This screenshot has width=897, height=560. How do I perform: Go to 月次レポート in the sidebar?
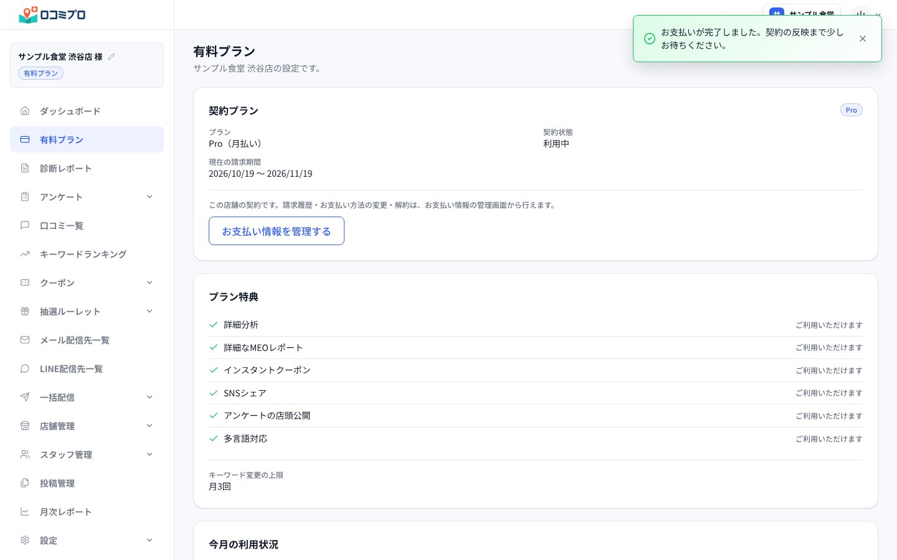[87, 511]
